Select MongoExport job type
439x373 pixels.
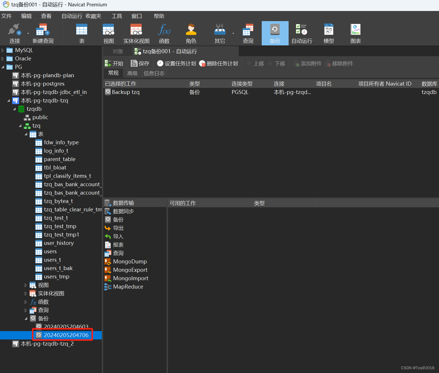pos(126,270)
